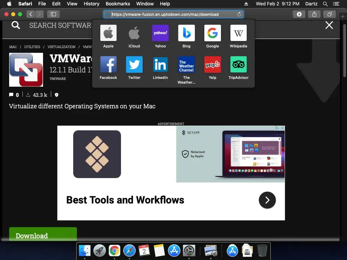The image size is (347, 260).
Task: Click the VMware Fusion app icon
Action: tap(26, 70)
